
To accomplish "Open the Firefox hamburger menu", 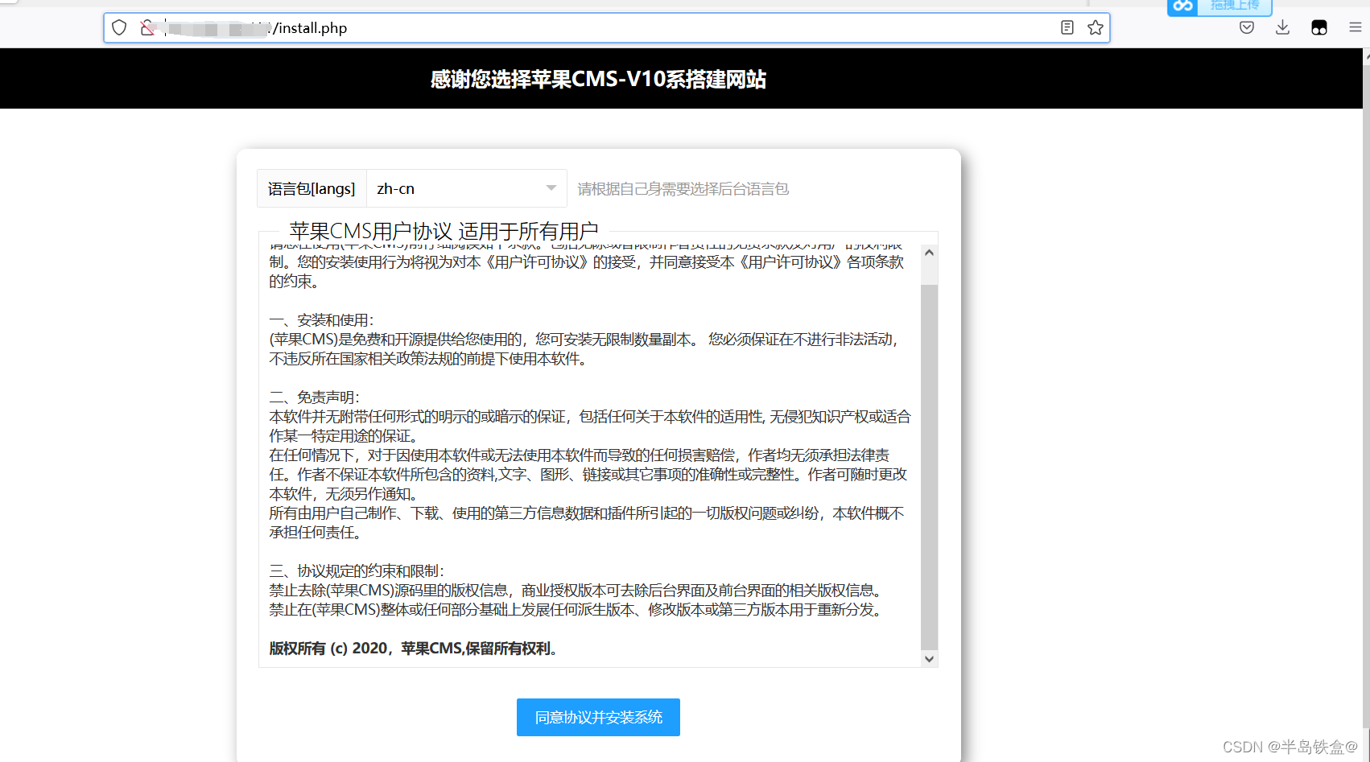I will tap(1356, 27).
